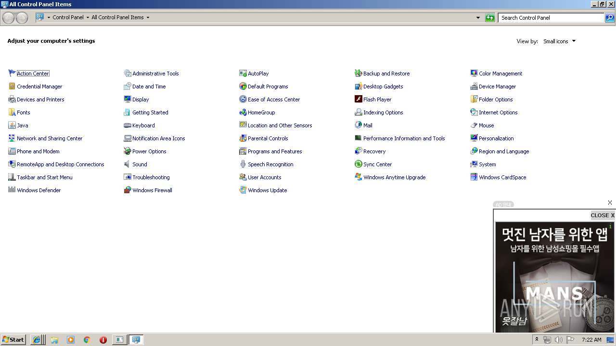The height and width of the screenshot is (346, 616).
Task: Open the Korean MANS advertisement image
Action: click(x=554, y=276)
